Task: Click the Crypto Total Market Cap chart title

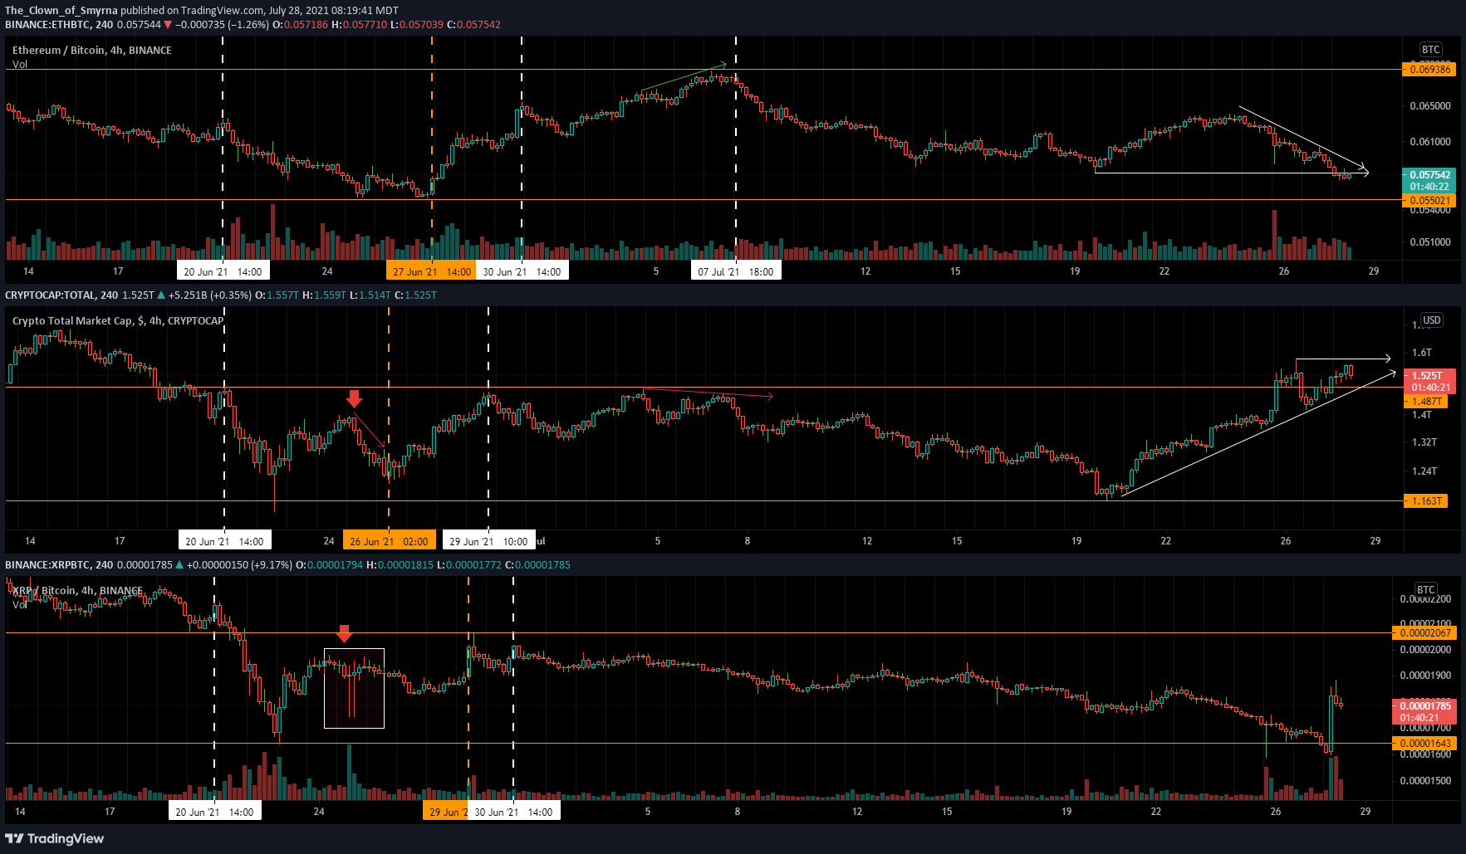Action: click(x=118, y=320)
